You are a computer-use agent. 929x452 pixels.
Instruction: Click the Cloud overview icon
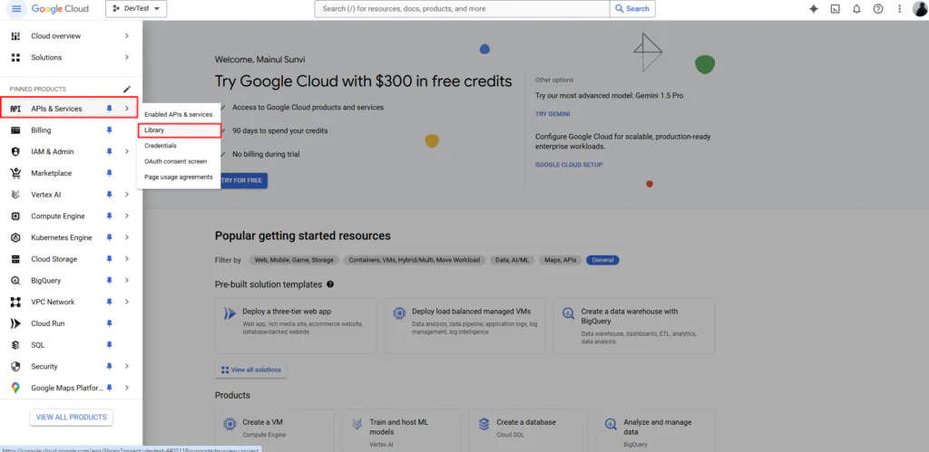pos(16,36)
